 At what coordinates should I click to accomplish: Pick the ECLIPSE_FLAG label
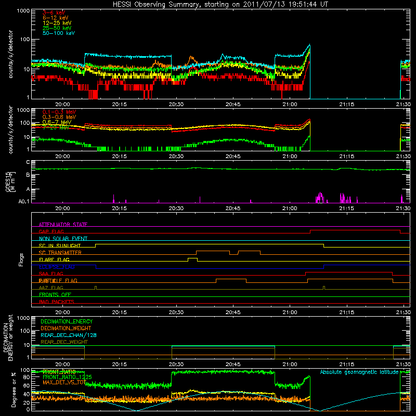point(57,267)
